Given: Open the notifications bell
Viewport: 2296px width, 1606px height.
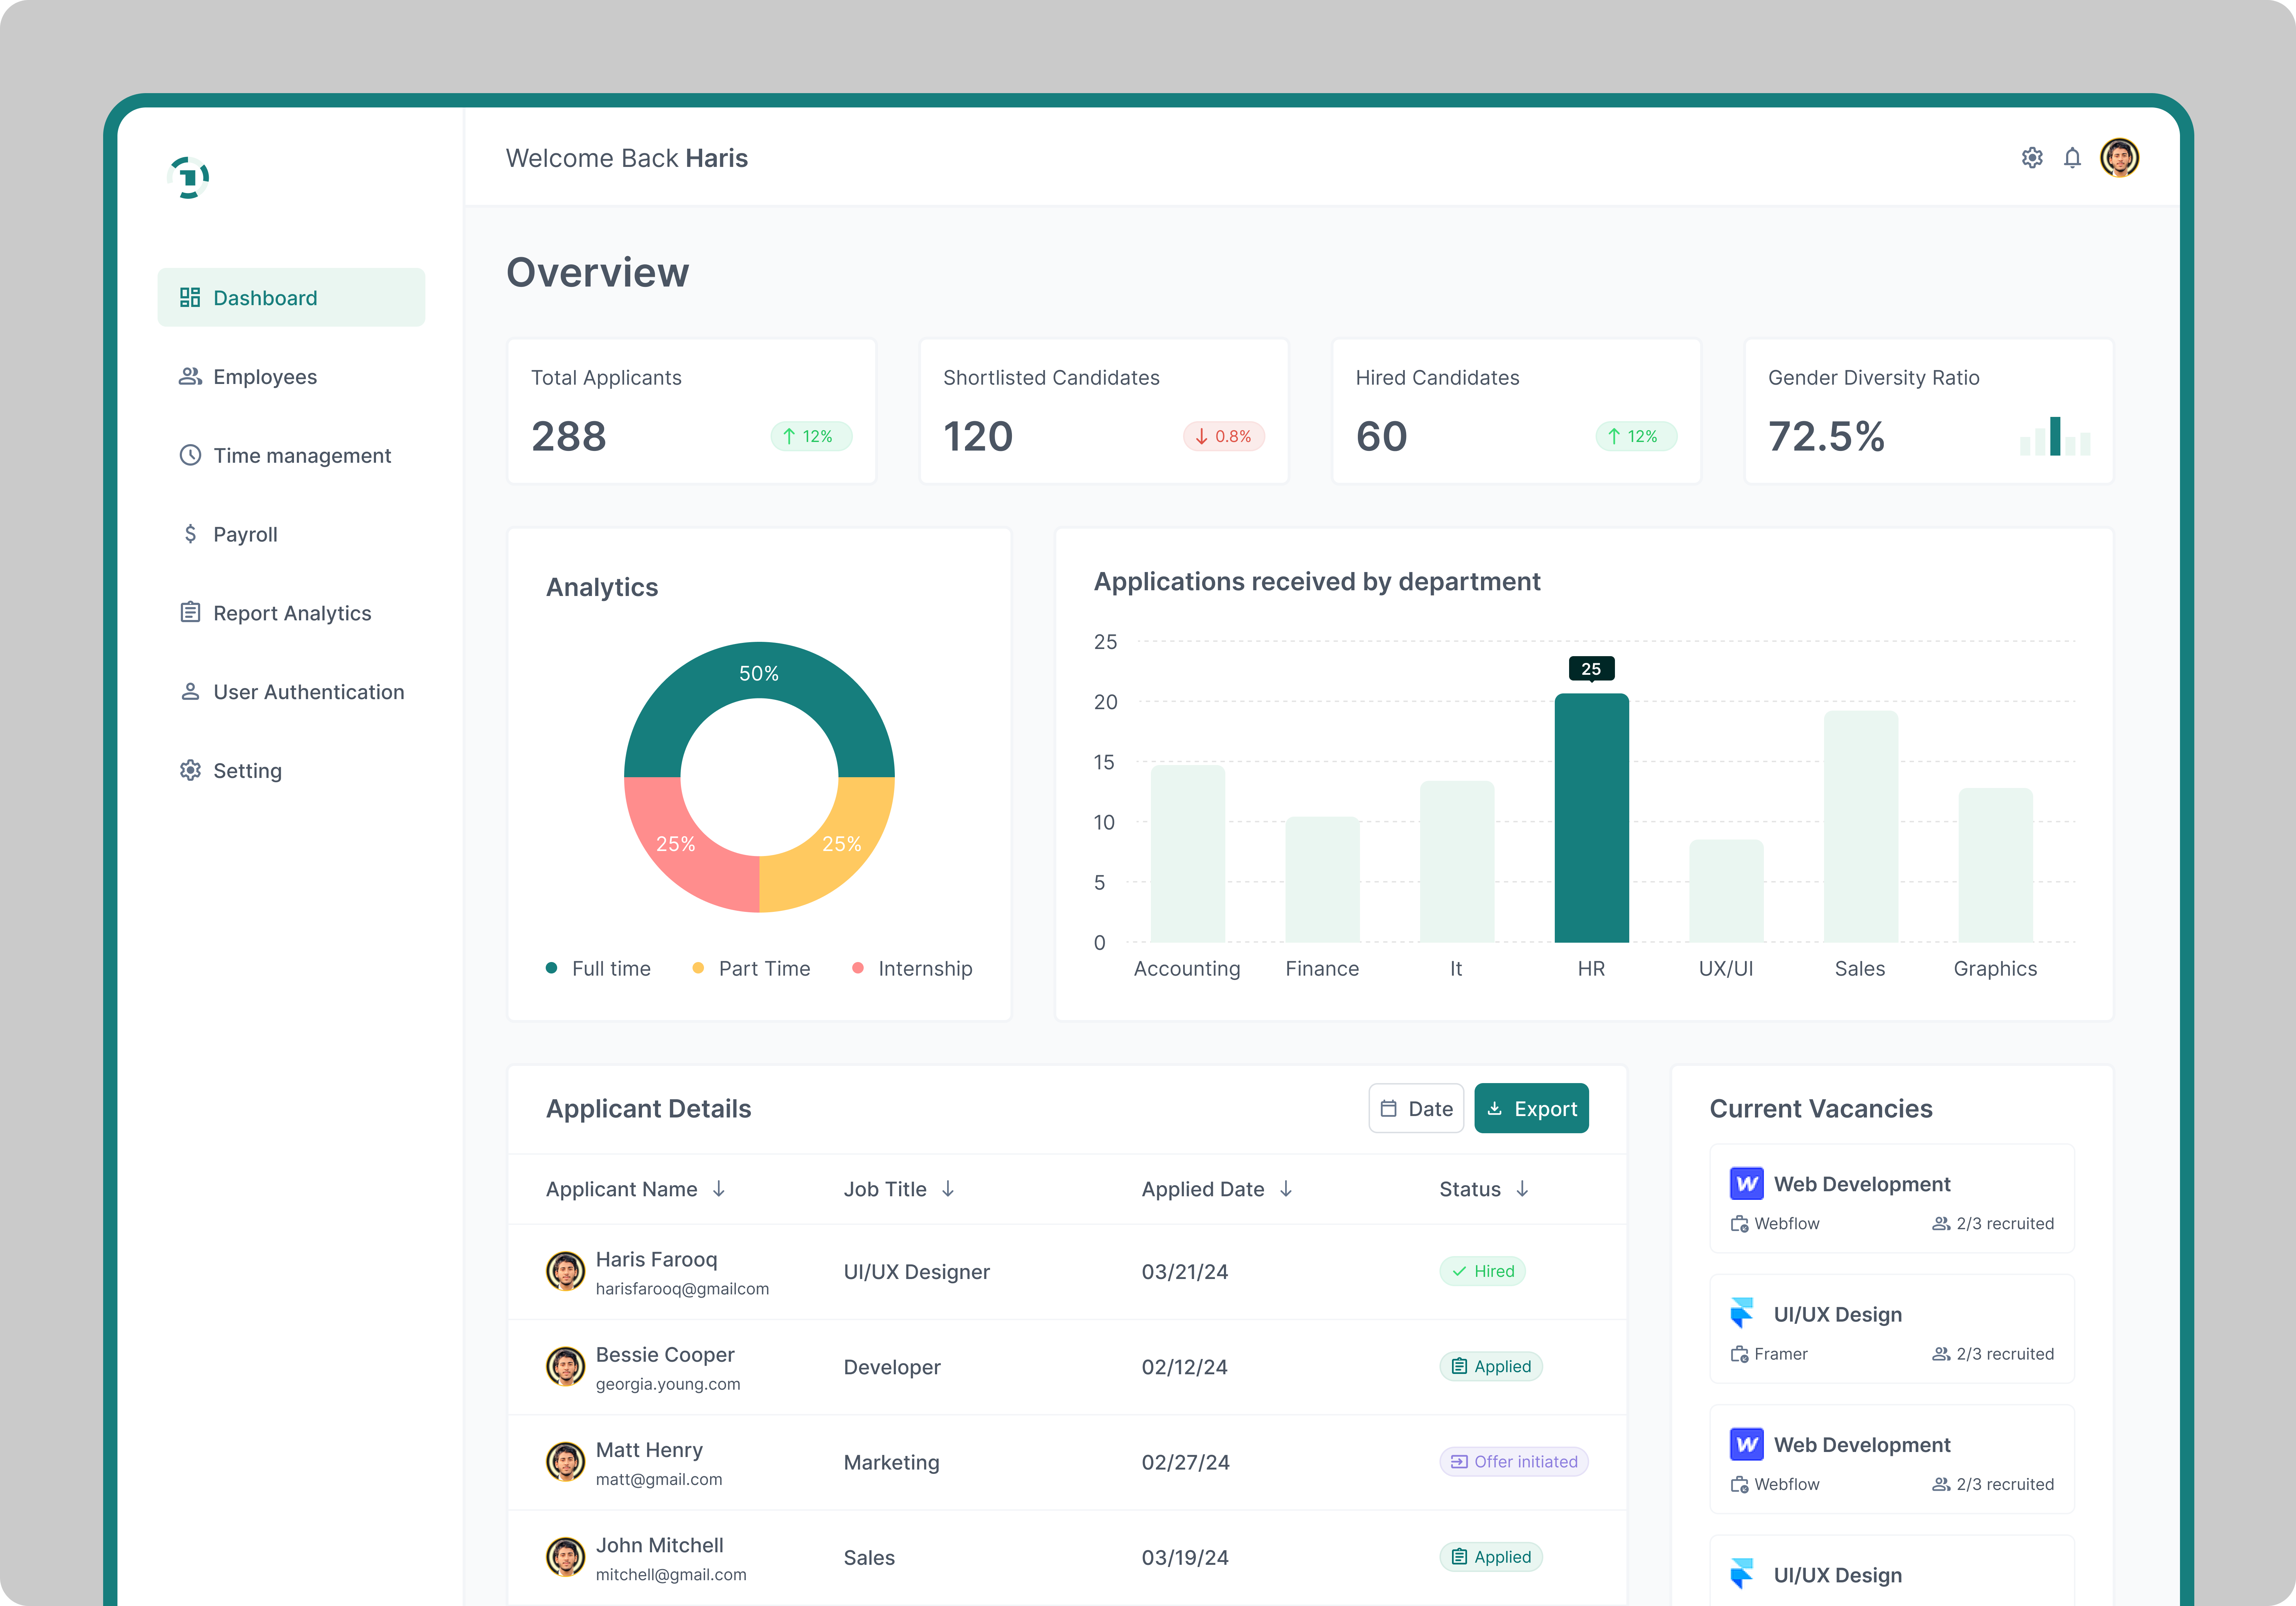Looking at the screenshot, I should tap(2072, 158).
